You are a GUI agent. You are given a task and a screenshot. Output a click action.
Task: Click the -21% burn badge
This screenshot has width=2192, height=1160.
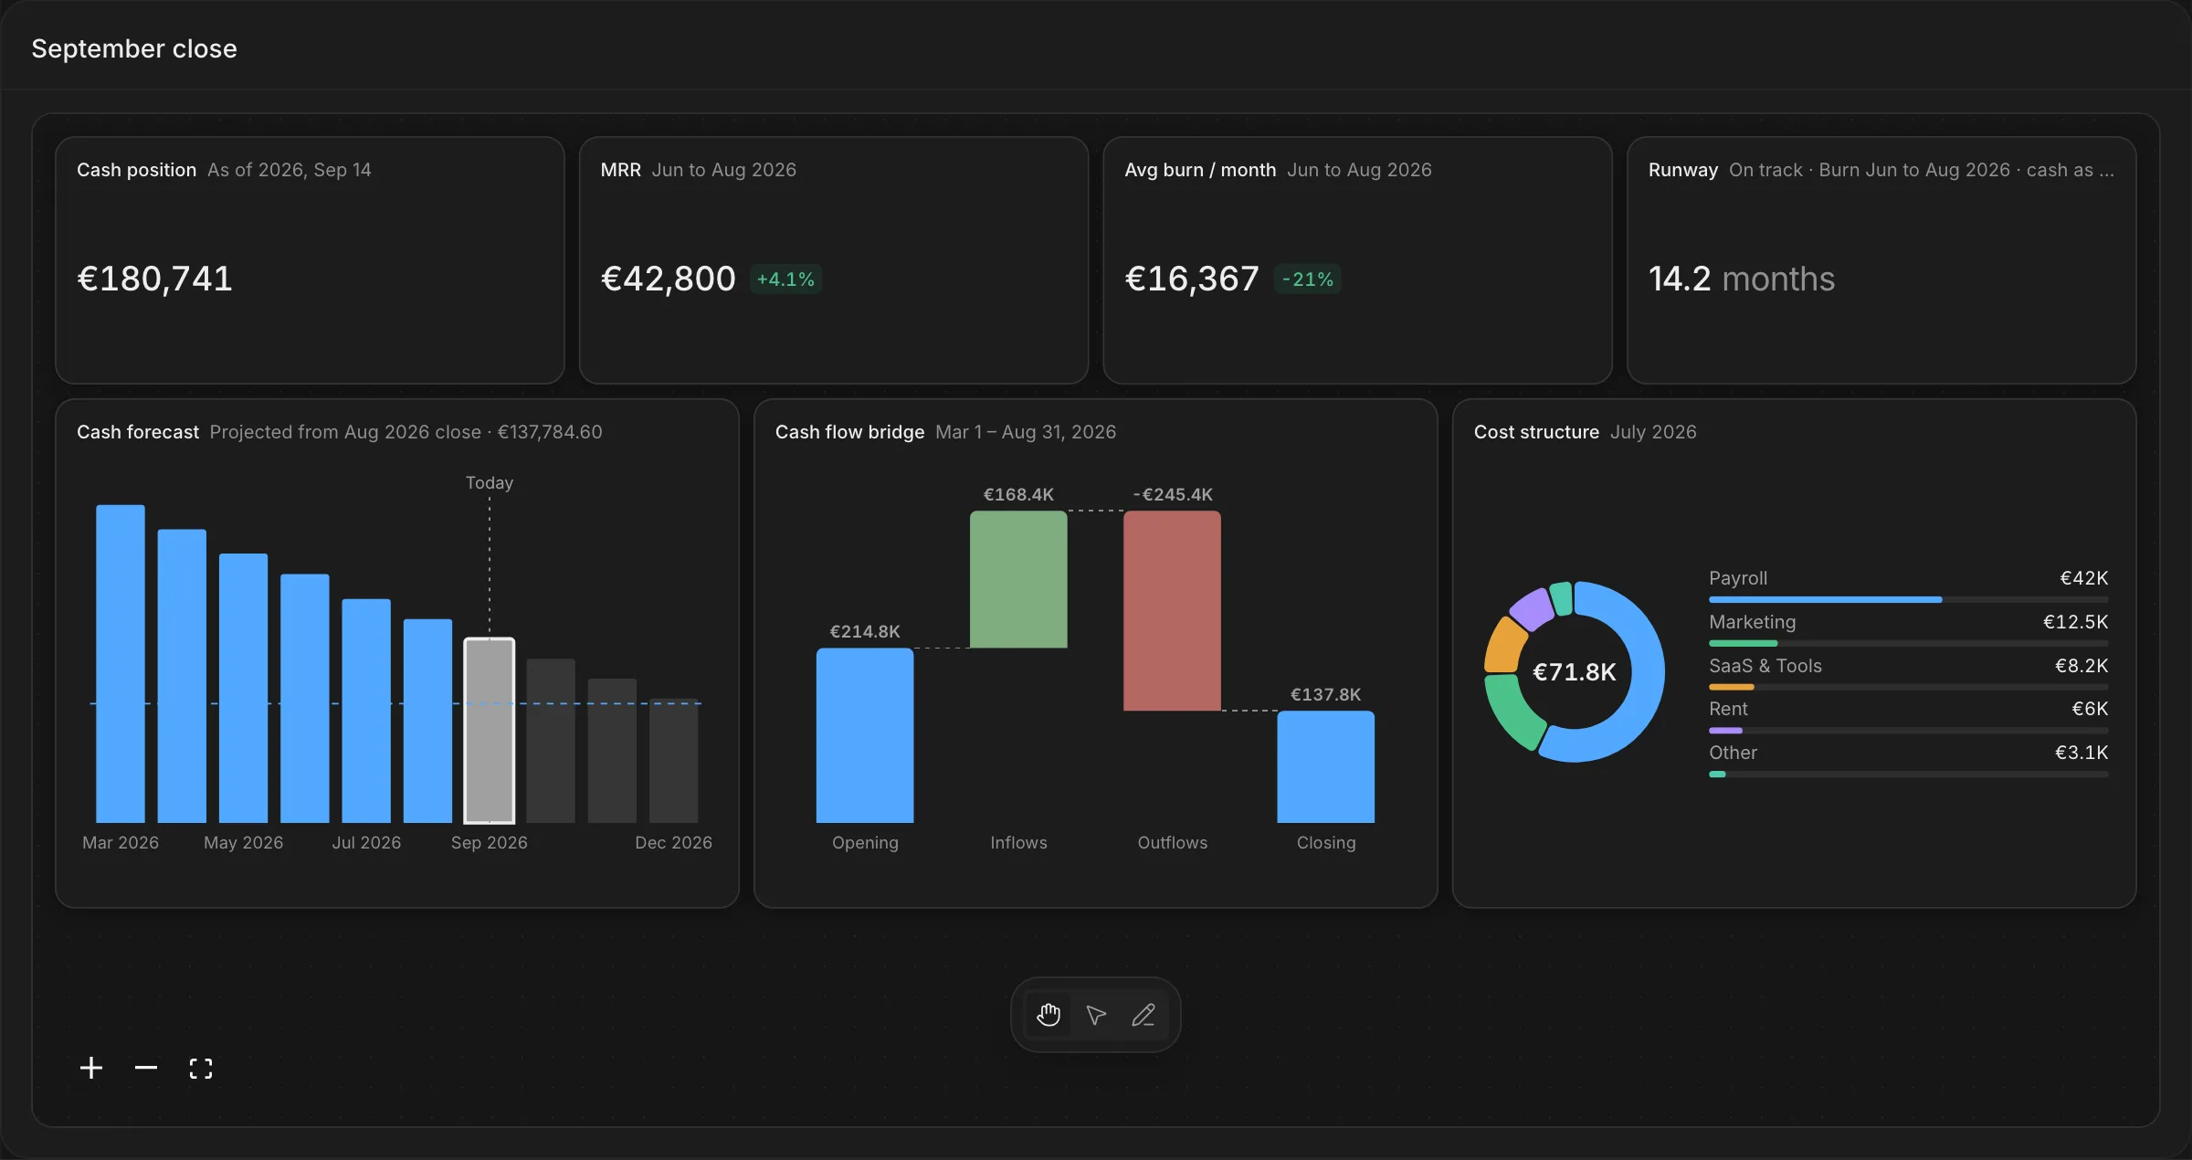(x=1308, y=279)
